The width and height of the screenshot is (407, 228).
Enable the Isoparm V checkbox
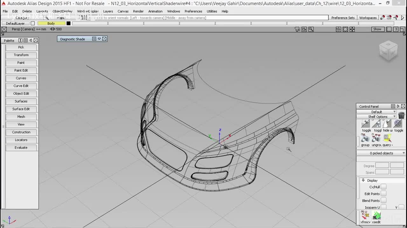[x=401, y=207]
